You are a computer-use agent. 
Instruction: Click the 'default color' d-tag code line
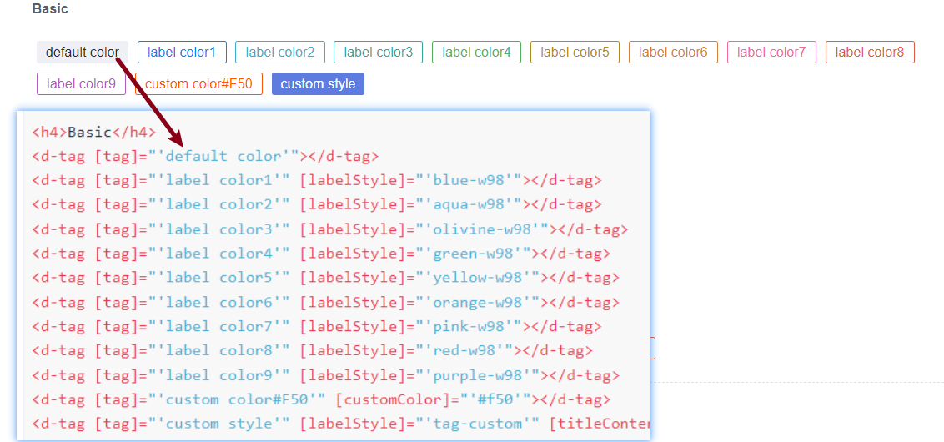[x=205, y=156]
